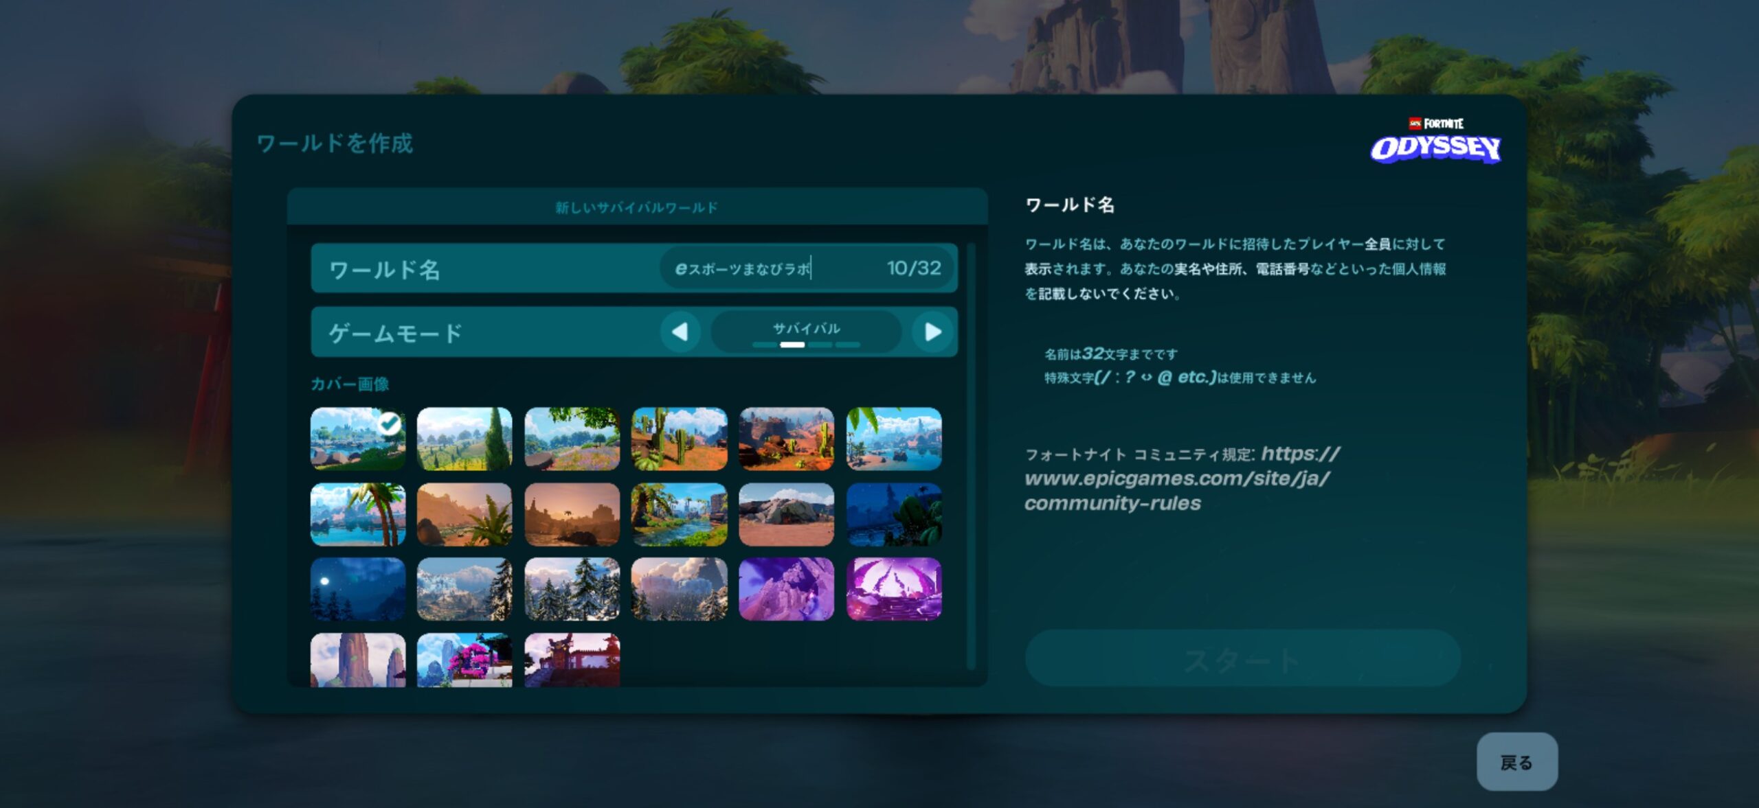This screenshot has height=808, width=1759.
Task: Choose dark blue night jungle cover
Action: pos(894,514)
